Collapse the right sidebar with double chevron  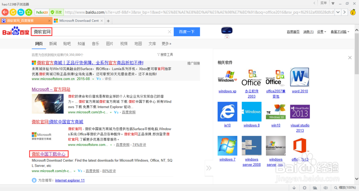click(x=209, y=168)
